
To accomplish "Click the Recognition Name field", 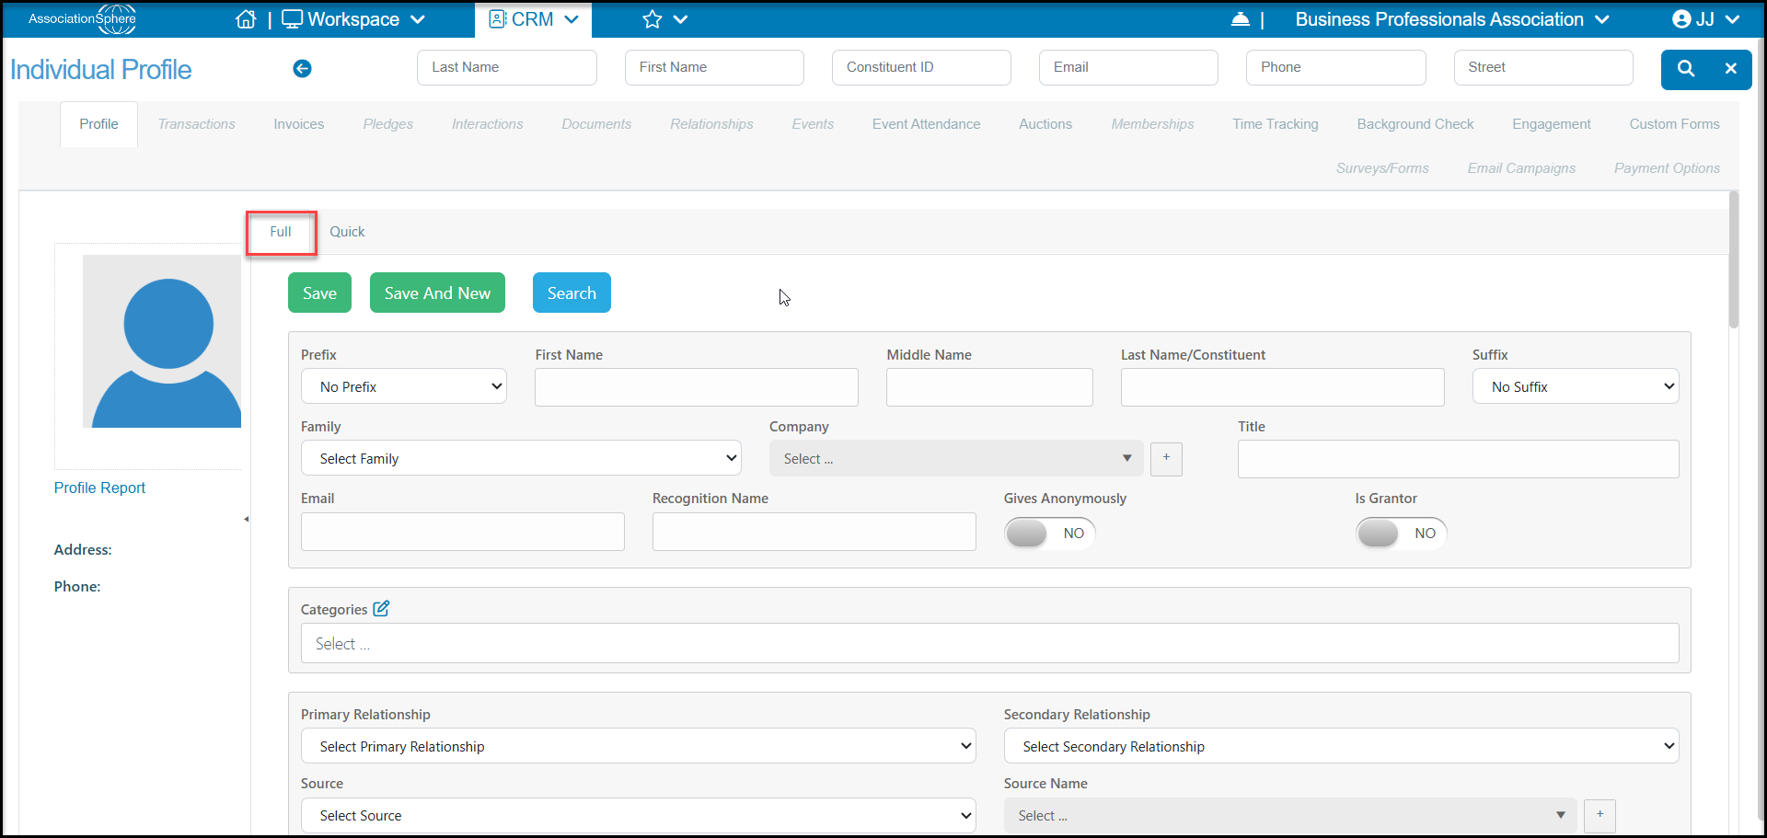I will pyautogui.click(x=814, y=532).
